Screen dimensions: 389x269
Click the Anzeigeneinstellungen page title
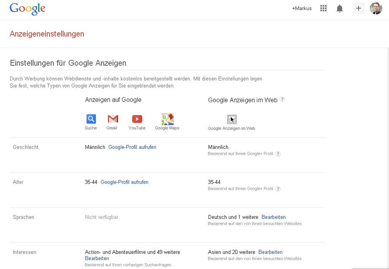(x=47, y=34)
